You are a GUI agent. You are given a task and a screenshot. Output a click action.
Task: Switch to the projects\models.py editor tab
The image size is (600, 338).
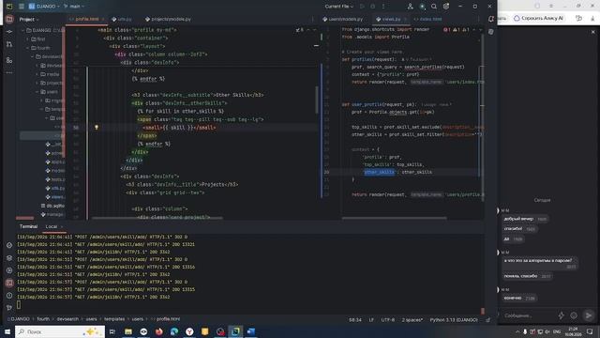(x=168, y=19)
